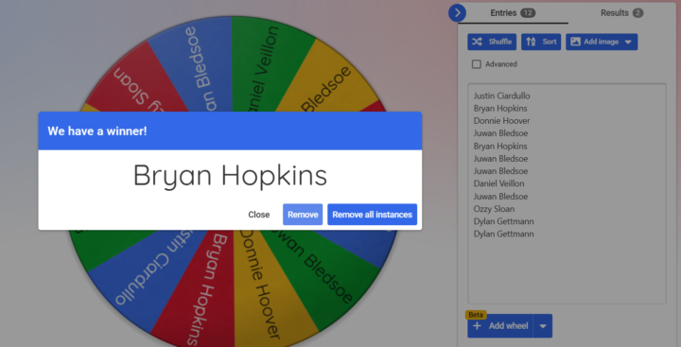Click the first Bryan Hopkins entry line
681x347 pixels.
point(500,109)
